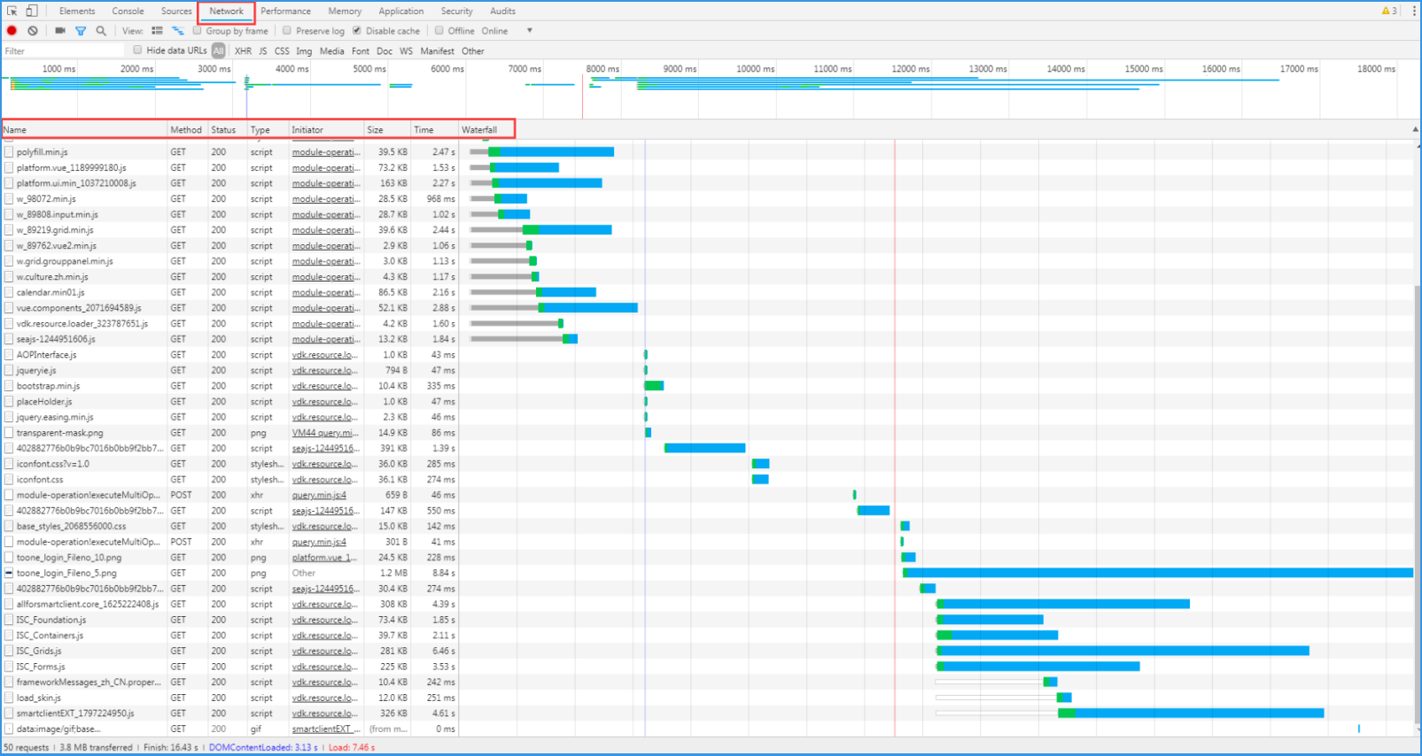This screenshot has height=756, width=1422.
Task: Sort by the Size column header
Action: (x=387, y=129)
